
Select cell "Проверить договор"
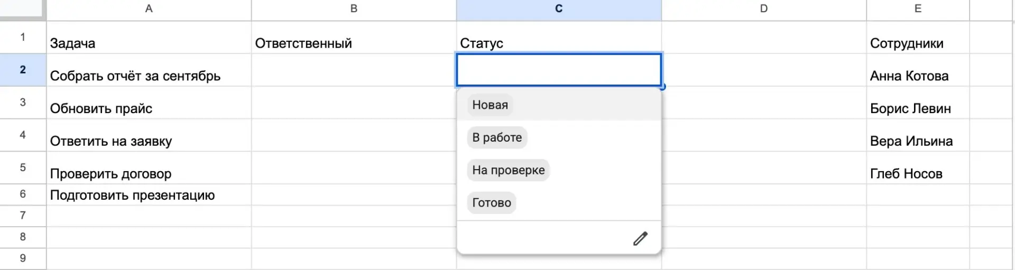[x=149, y=168]
